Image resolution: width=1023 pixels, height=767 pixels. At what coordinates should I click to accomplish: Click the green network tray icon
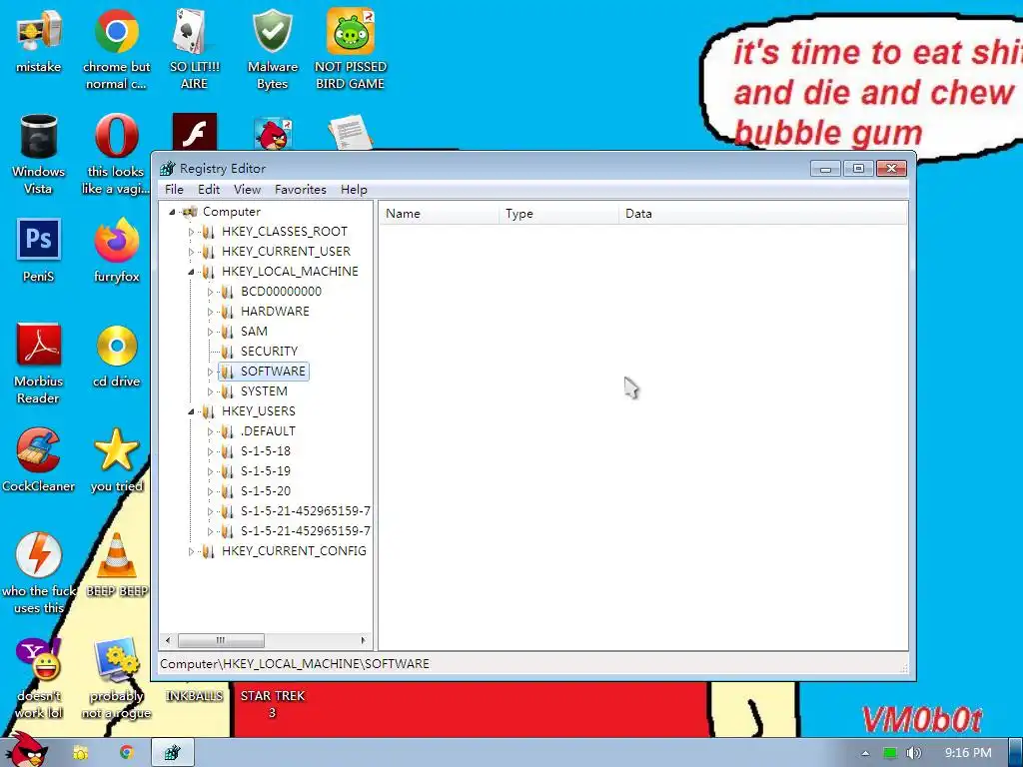890,753
